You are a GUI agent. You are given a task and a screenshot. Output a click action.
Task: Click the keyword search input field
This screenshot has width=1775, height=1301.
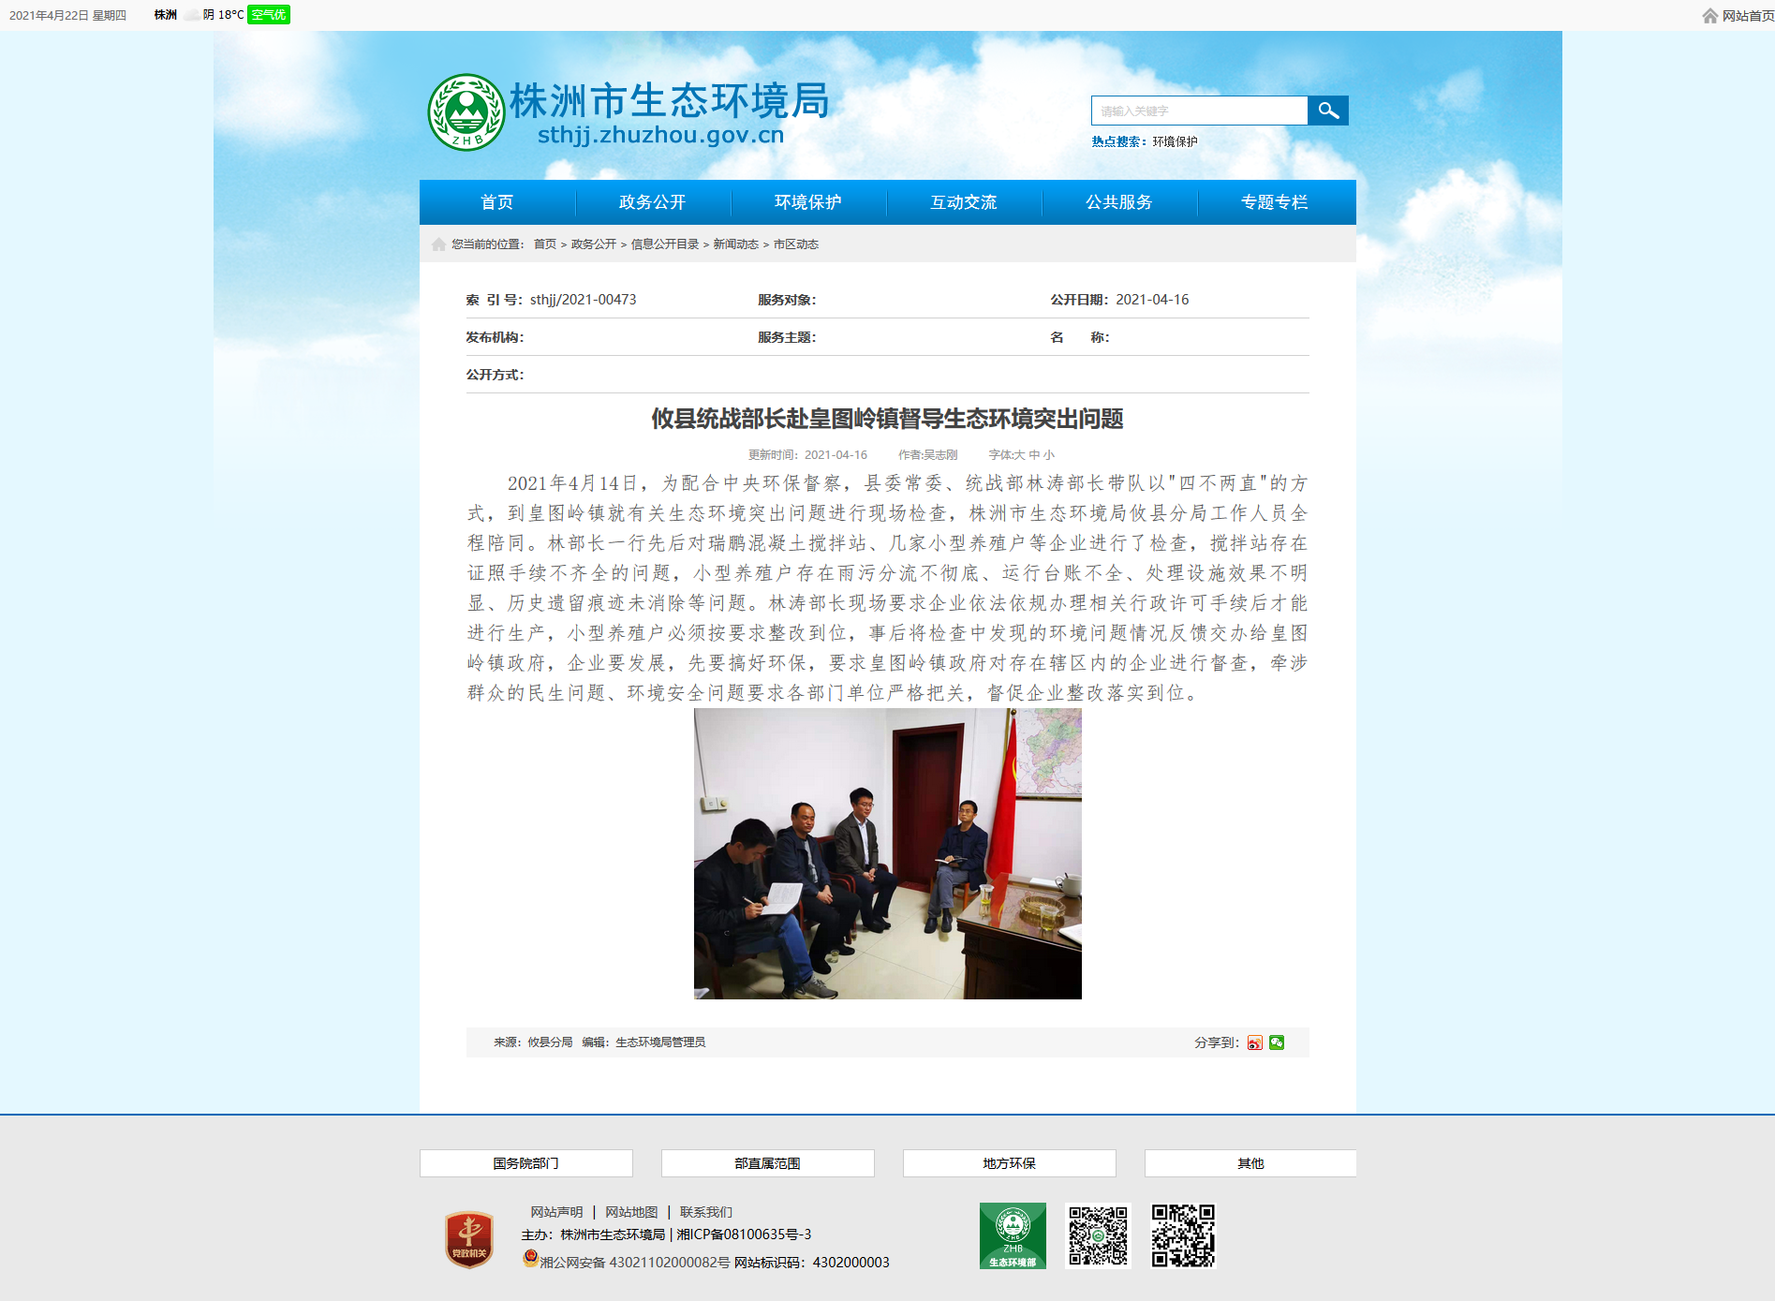point(1199,111)
